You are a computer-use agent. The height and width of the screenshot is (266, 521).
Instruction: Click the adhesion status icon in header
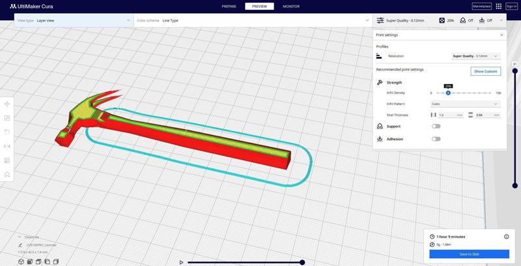pyautogui.click(x=482, y=21)
